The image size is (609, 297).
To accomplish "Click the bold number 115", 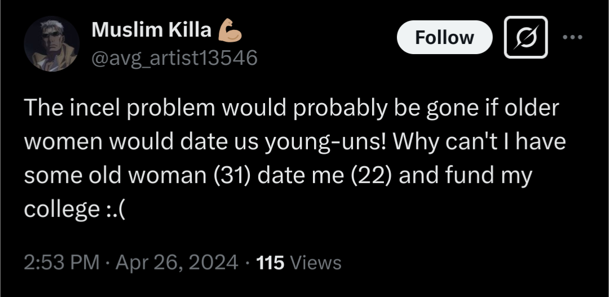I will click(270, 263).
